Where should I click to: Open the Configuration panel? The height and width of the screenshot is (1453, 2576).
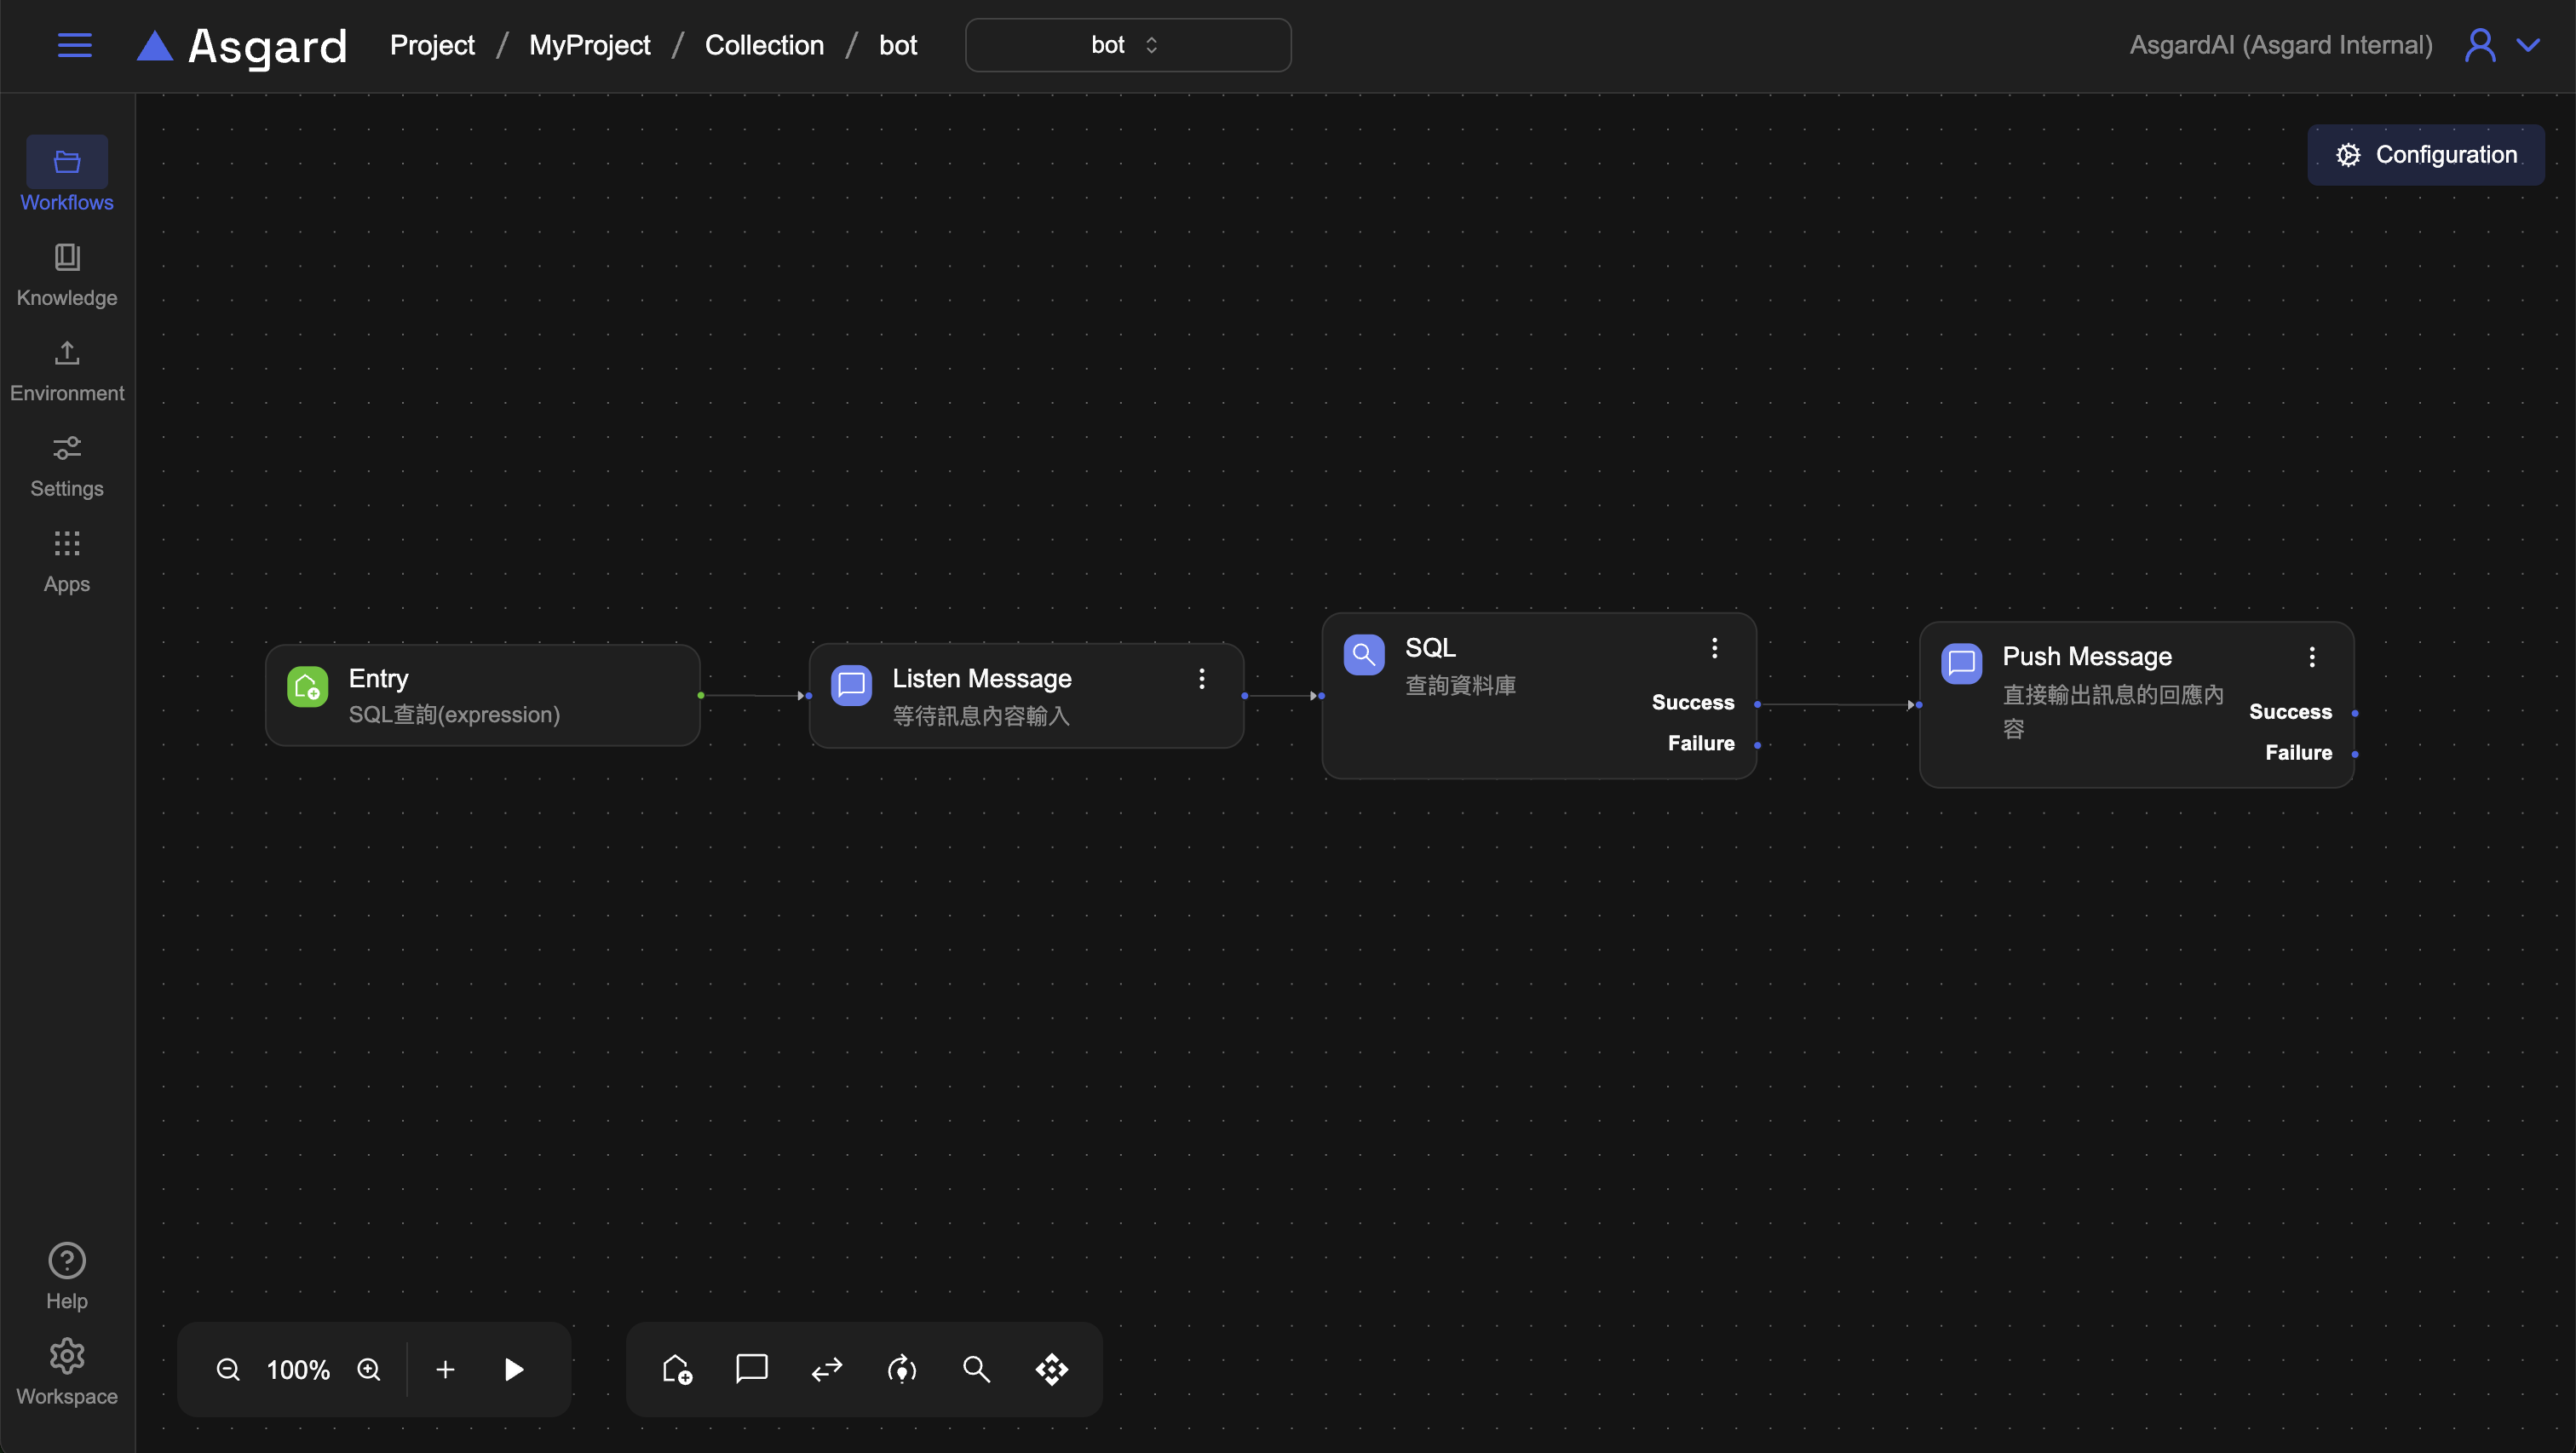pos(2425,155)
